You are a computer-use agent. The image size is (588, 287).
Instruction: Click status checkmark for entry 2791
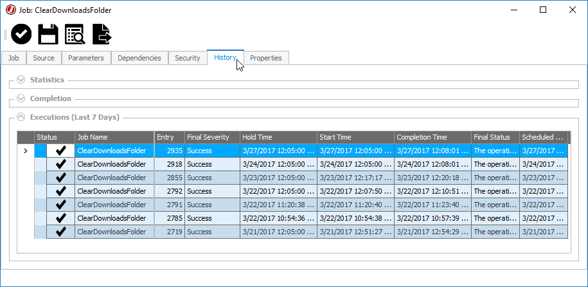[x=60, y=205]
